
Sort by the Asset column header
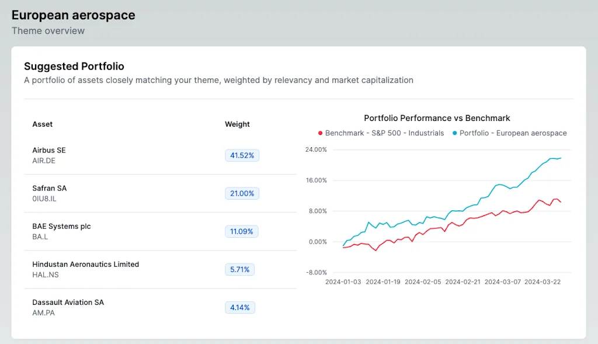click(x=43, y=124)
